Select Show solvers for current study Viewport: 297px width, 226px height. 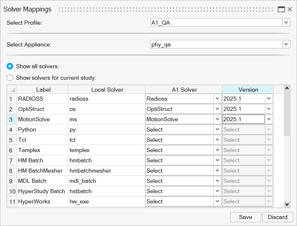click(x=10, y=78)
